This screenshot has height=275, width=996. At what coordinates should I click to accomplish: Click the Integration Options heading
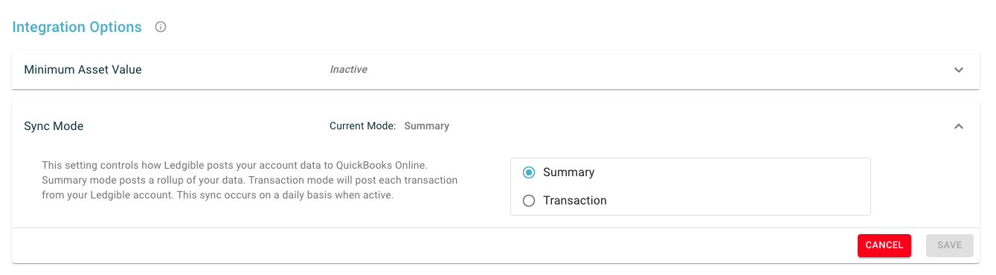point(77,27)
